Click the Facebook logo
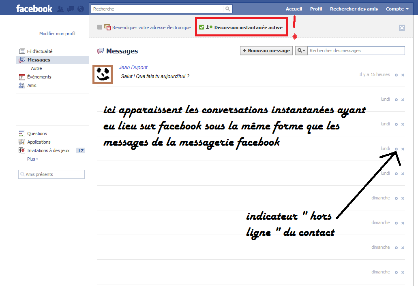Screen dimensions: 418x286 coord(34,8)
